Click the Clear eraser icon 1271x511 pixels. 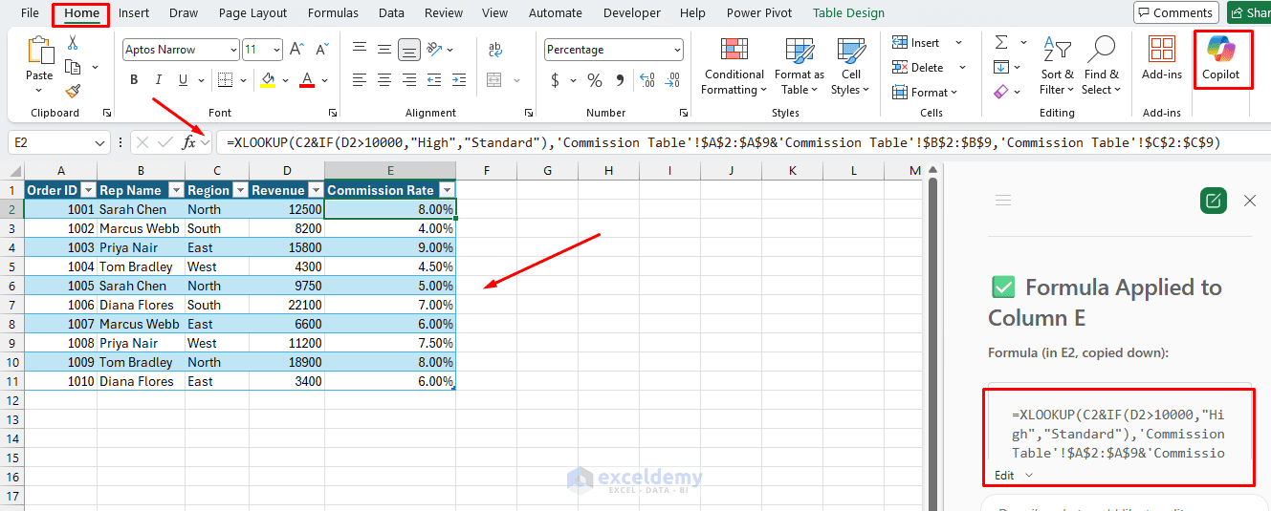pyautogui.click(x=1001, y=92)
